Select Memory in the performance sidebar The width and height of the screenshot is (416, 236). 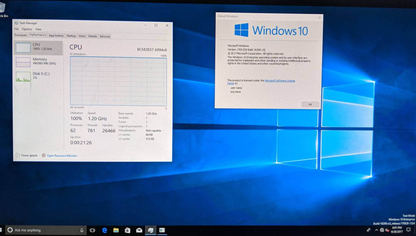tap(38, 62)
